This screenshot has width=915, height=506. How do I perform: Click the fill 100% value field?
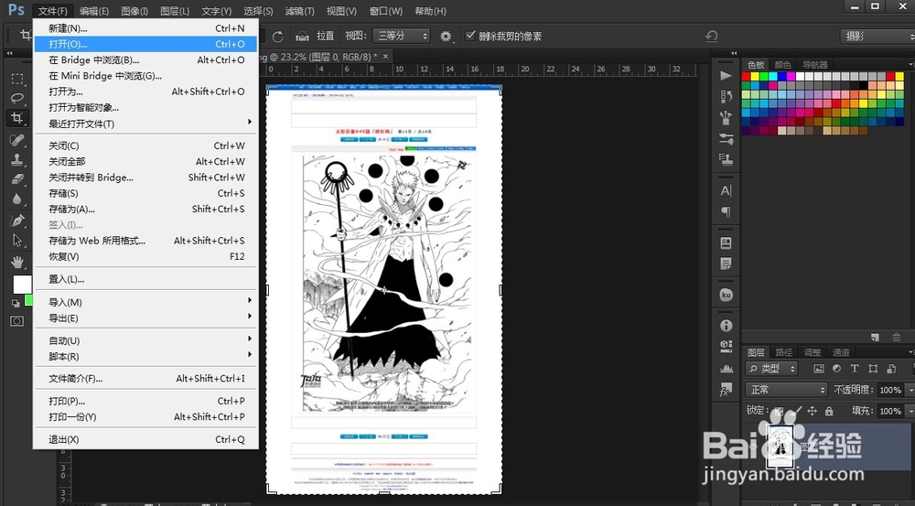(x=890, y=411)
